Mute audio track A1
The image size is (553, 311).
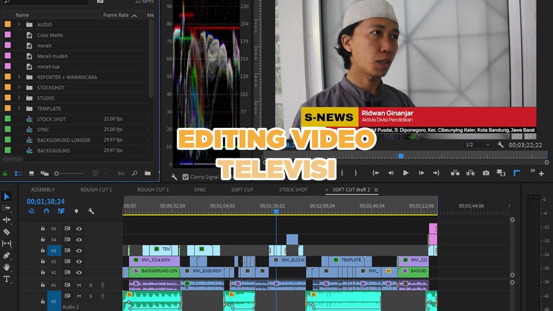tap(79, 285)
